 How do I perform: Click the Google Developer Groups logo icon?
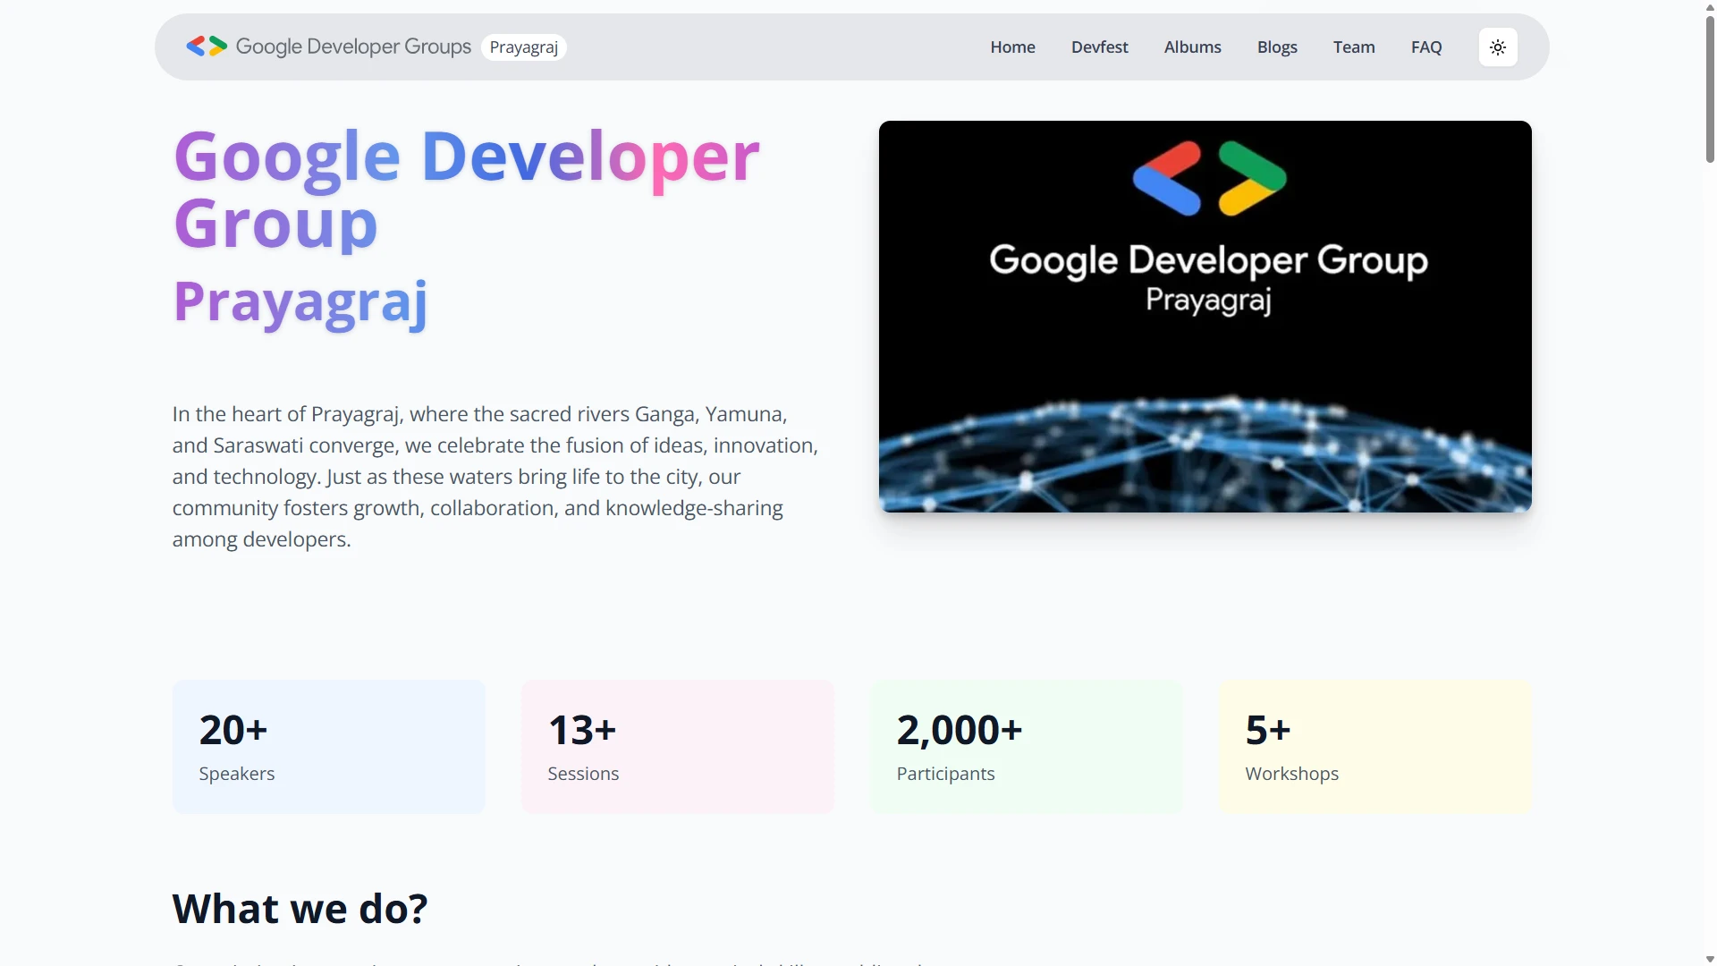[x=206, y=47]
